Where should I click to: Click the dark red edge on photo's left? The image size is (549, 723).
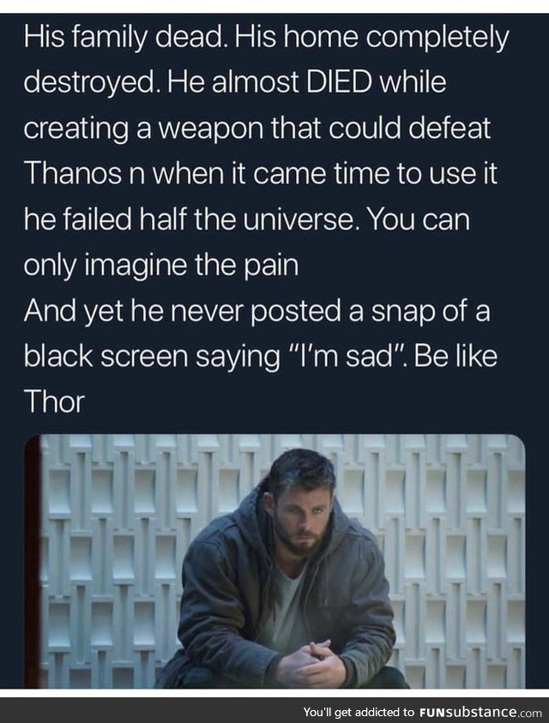[x=33, y=561]
